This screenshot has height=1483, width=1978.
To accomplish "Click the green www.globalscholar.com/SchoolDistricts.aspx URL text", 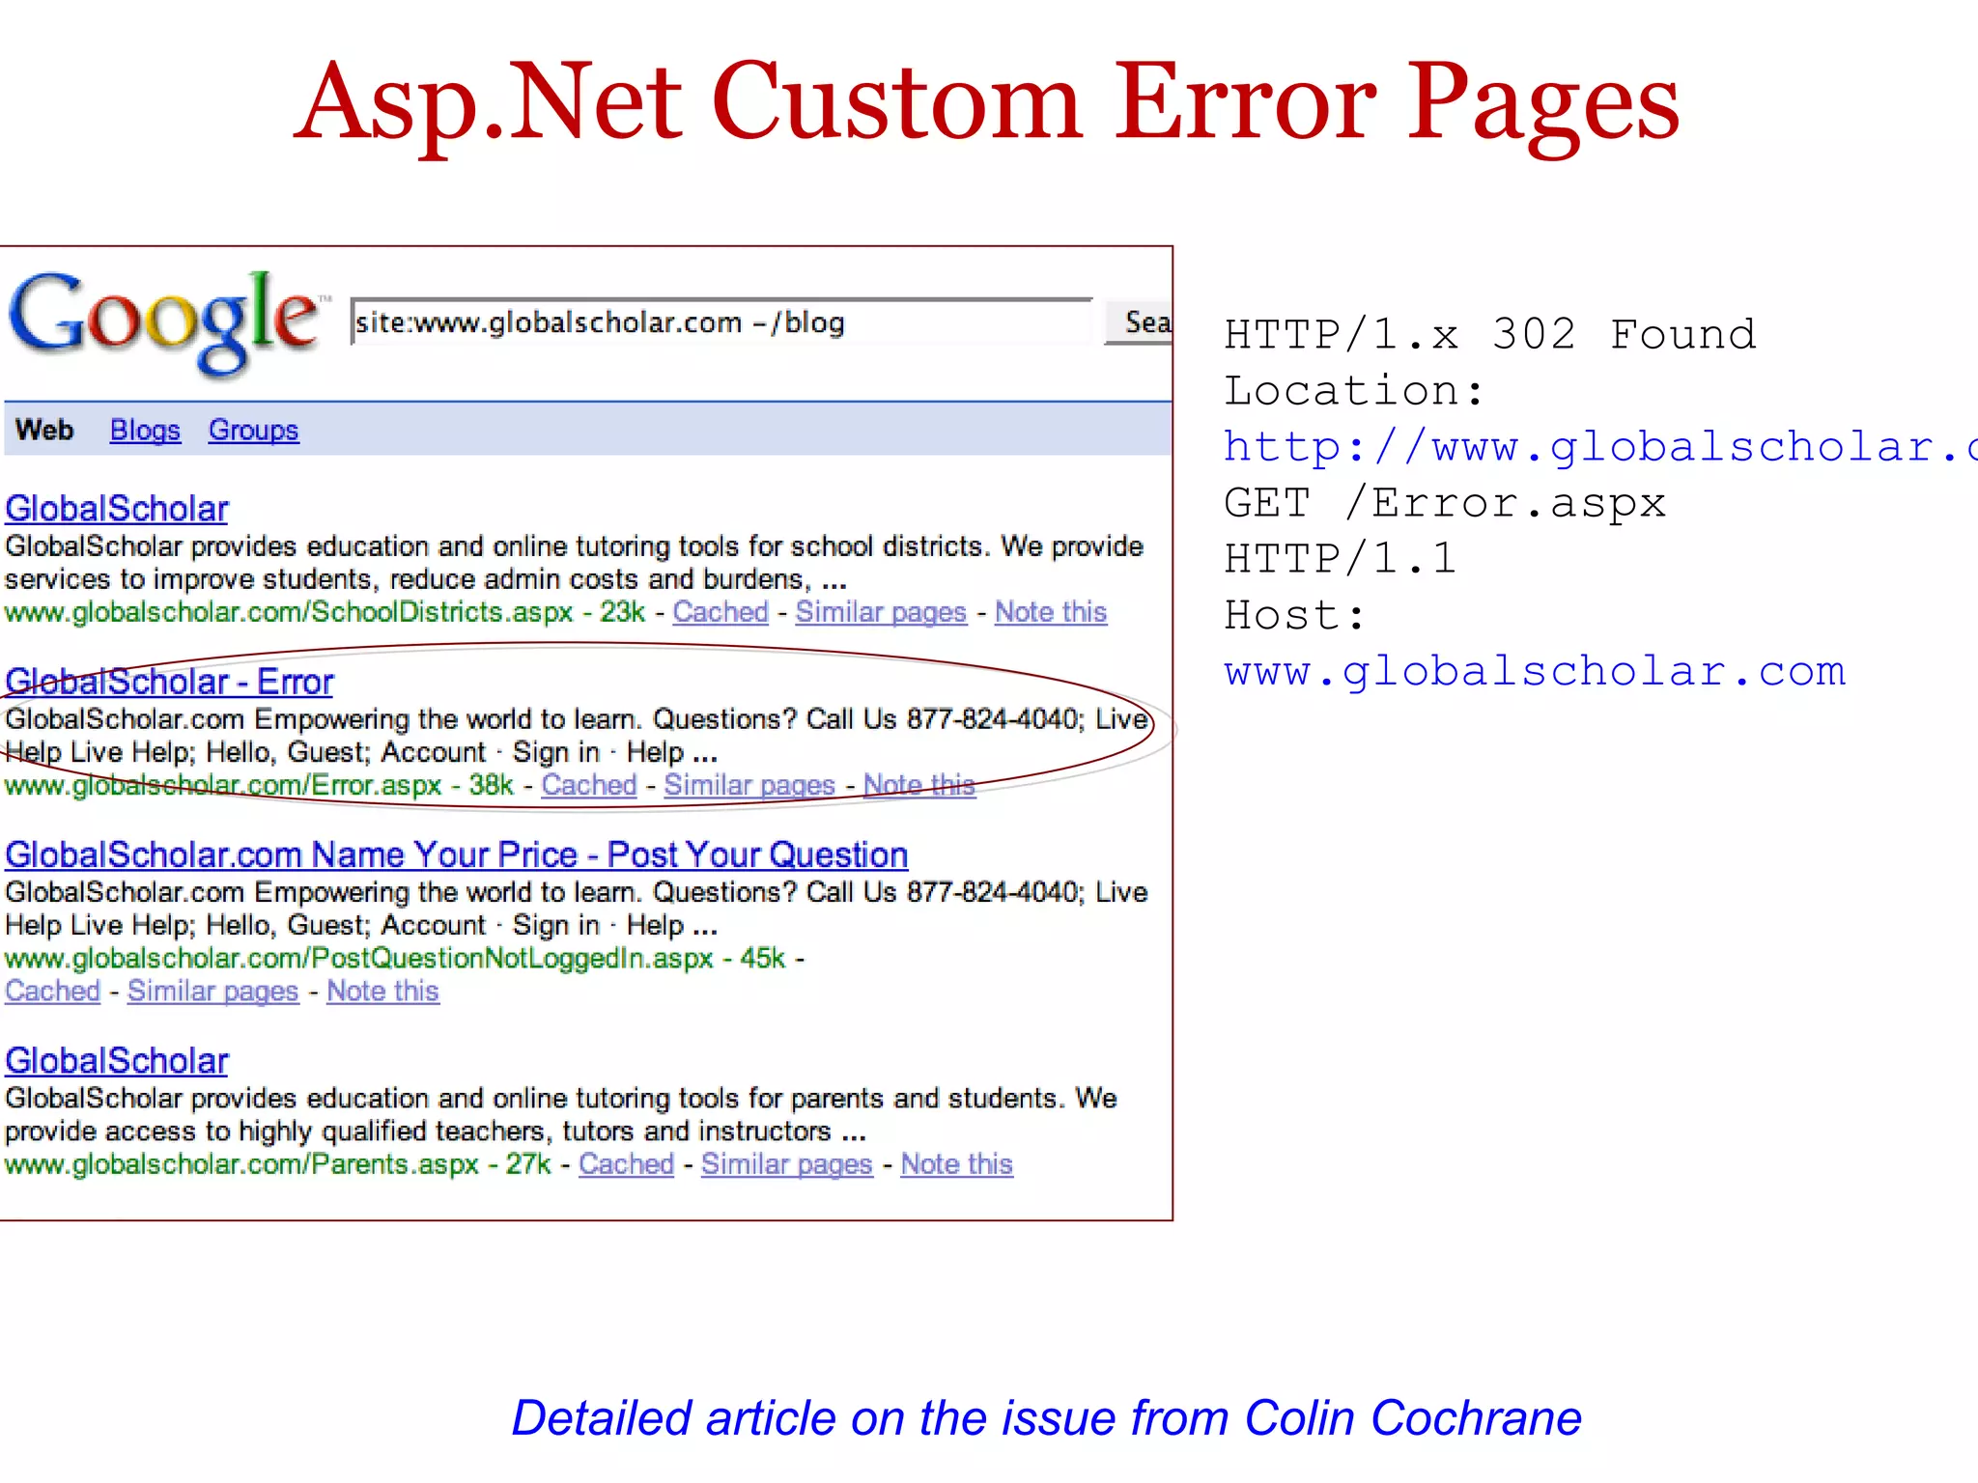I will click(289, 612).
